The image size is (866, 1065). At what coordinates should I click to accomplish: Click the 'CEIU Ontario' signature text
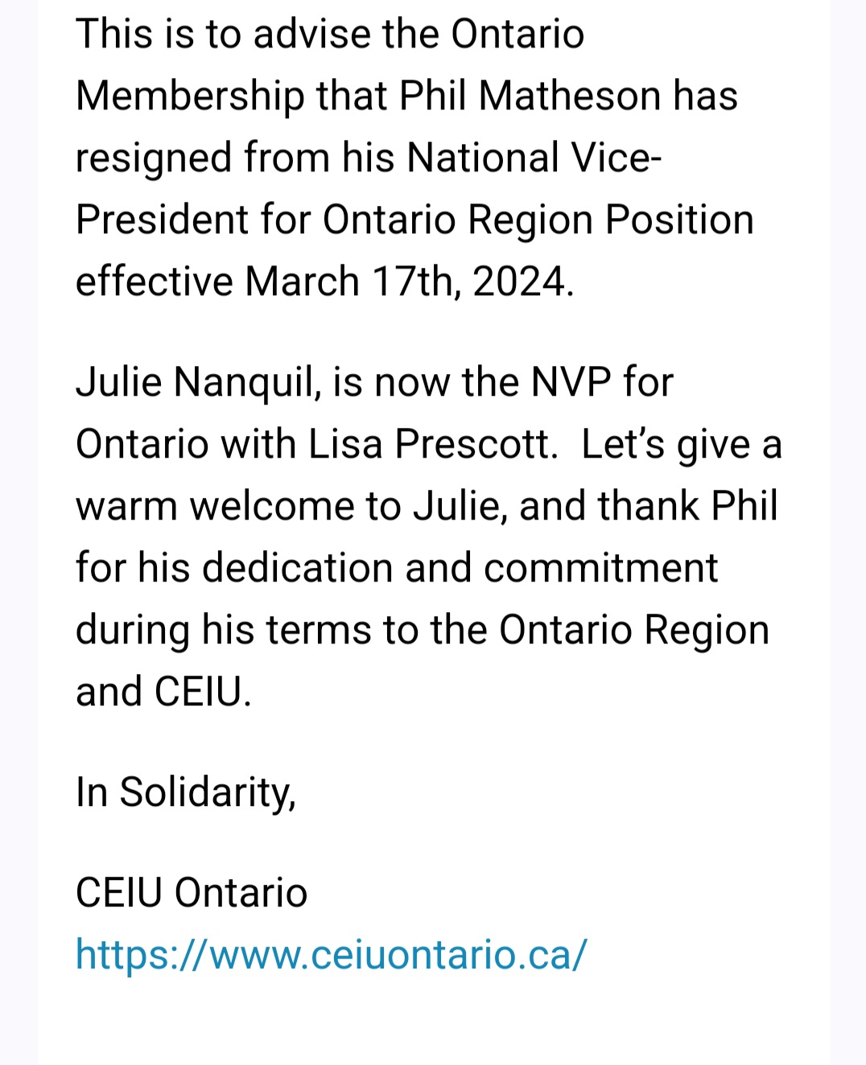pyautogui.click(x=192, y=893)
